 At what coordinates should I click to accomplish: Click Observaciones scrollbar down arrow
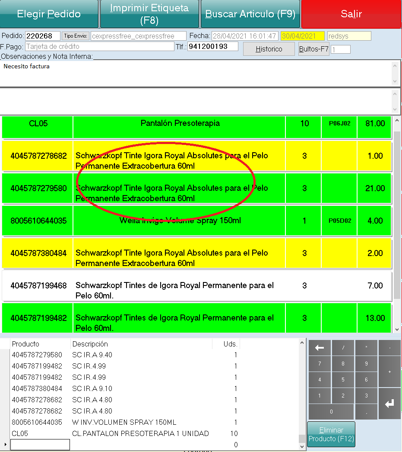tap(395, 81)
